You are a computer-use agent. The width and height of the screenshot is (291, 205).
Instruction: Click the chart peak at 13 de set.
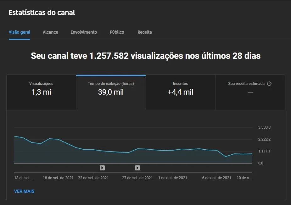pyautogui.click(x=14, y=136)
